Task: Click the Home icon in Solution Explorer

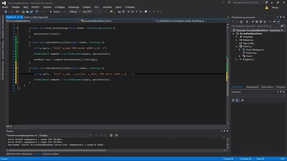Action: (x=241, y=22)
